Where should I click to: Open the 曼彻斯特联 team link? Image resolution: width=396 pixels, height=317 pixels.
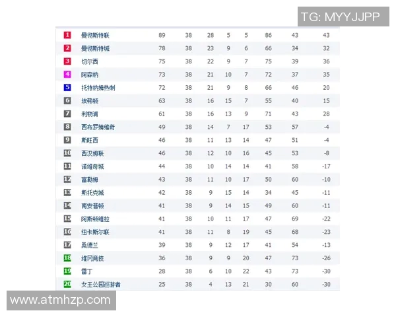95,35
